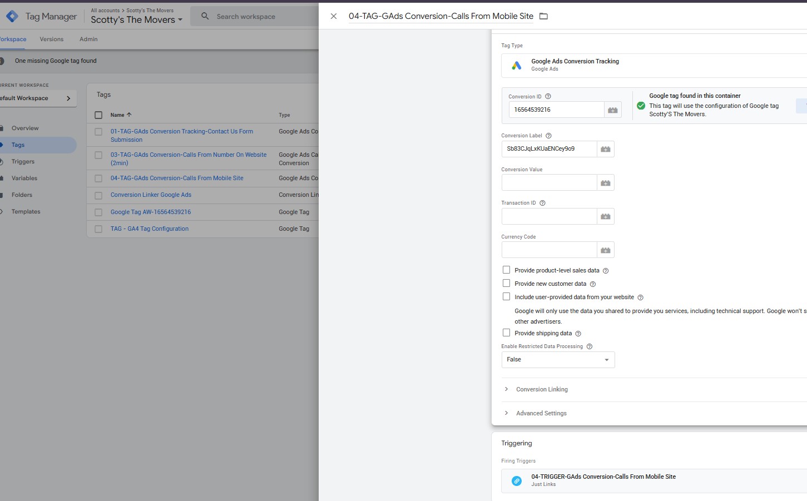
Task: Close the tag editor panel with X
Action: point(334,16)
